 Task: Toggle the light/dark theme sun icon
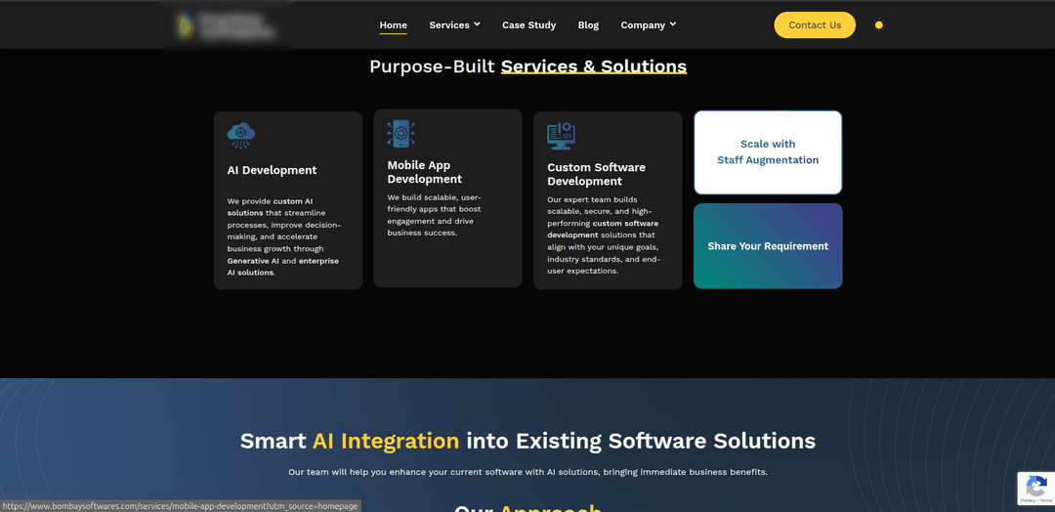pyautogui.click(x=879, y=24)
